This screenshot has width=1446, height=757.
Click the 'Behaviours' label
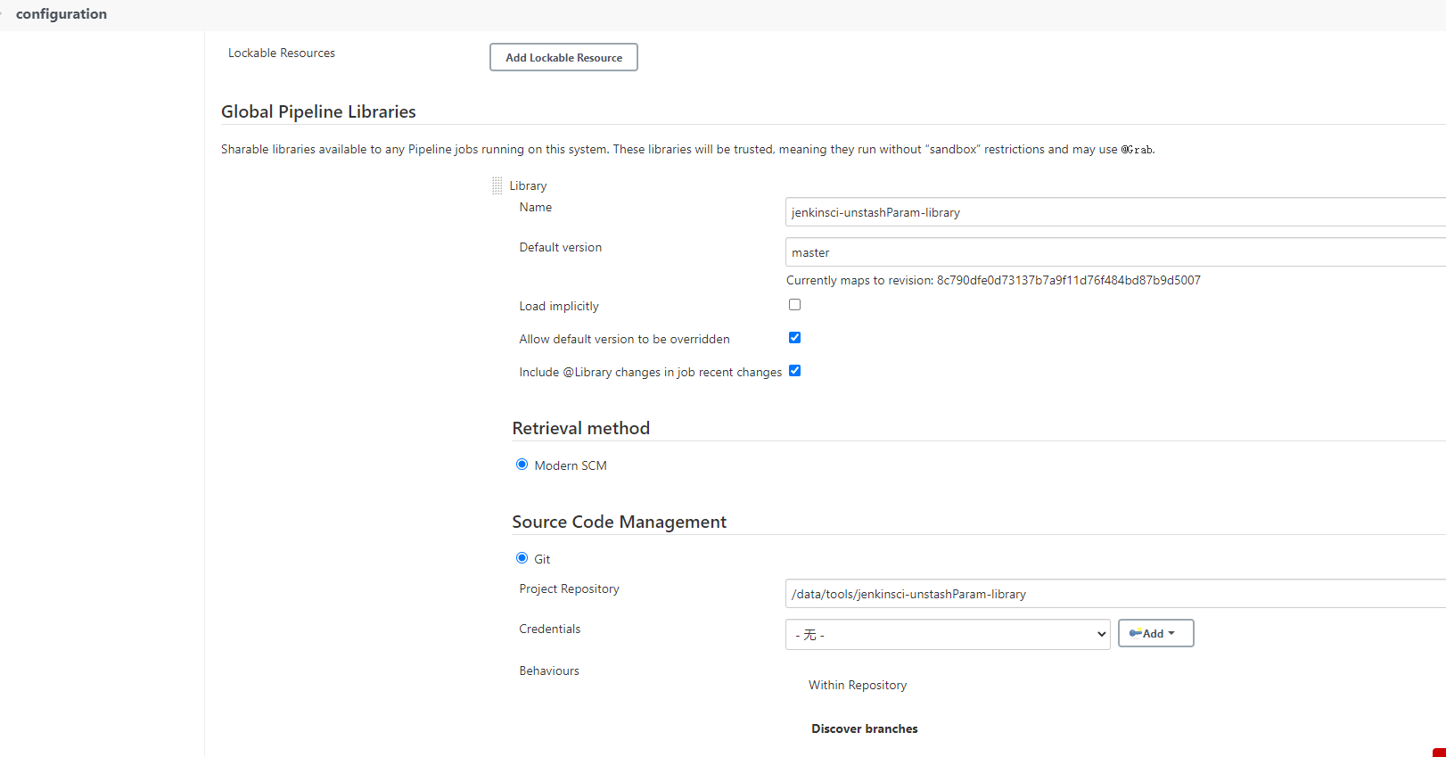[x=549, y=671]
